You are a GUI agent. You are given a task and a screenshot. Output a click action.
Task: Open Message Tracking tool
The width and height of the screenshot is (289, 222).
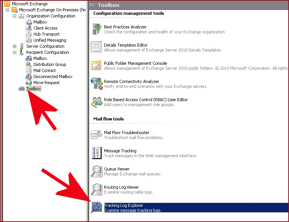tap(120, 151)
